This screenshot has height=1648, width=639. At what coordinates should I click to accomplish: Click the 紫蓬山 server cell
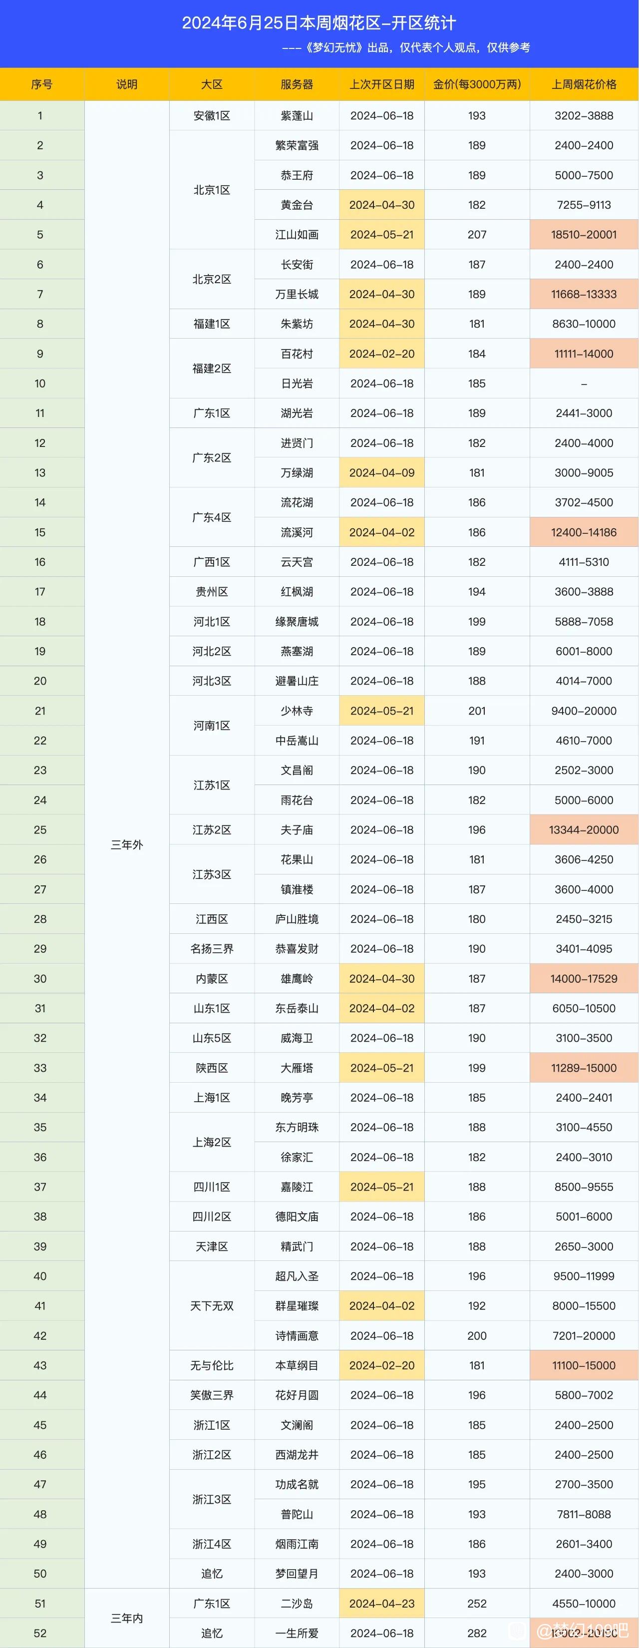pyautogui.click(x=297, y=116)
